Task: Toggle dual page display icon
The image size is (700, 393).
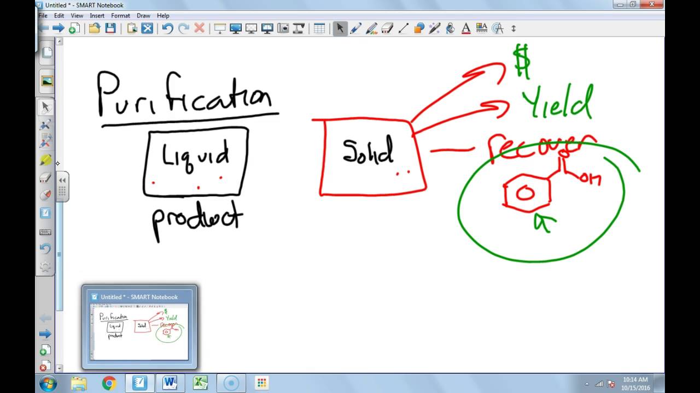Action: (x=267, y=28)
